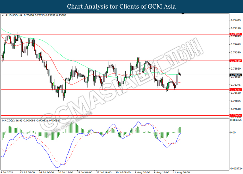The width and height of the screenshot is (243, 174).
Task: Select the red 0.73213 price tag
Action: (235, 89)
